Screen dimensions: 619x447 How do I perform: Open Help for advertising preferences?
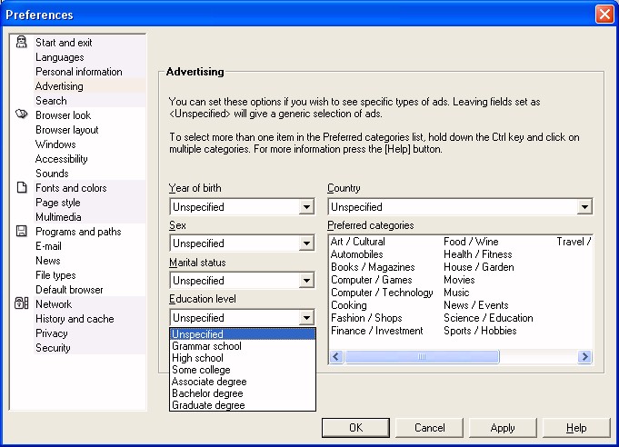pyautogui.click(x=576, y=428)
